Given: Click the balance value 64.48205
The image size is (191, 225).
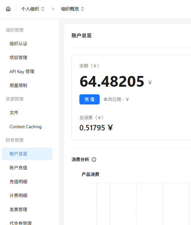Looking at the screenshot, I should pos(112,82).
